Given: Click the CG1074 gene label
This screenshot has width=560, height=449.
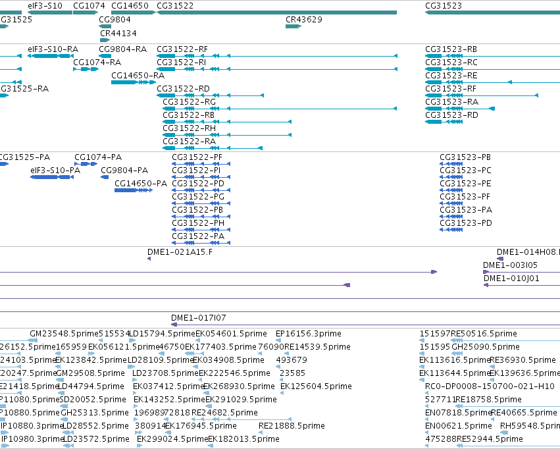Looking at the screenshot, I should (x=89, y=6).
